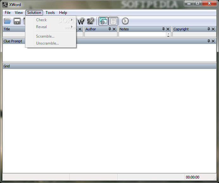Viewport: 219px width, 183px height.
Task: Pin the Author panel
Action: [x=109, y=29]
